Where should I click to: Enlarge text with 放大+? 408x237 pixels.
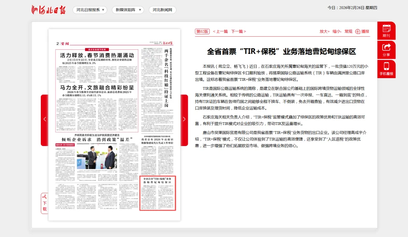(x=325, y=31)
